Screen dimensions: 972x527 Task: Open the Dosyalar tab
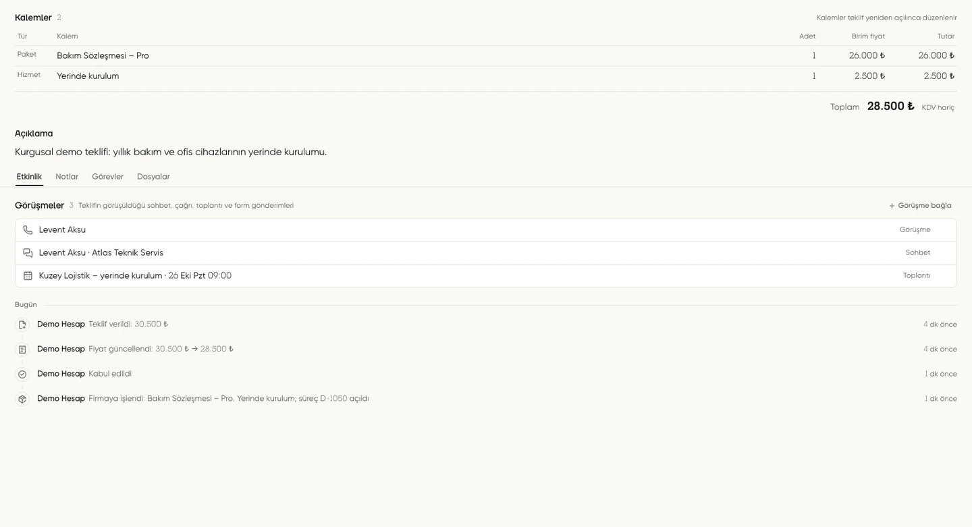click(153, 177)
